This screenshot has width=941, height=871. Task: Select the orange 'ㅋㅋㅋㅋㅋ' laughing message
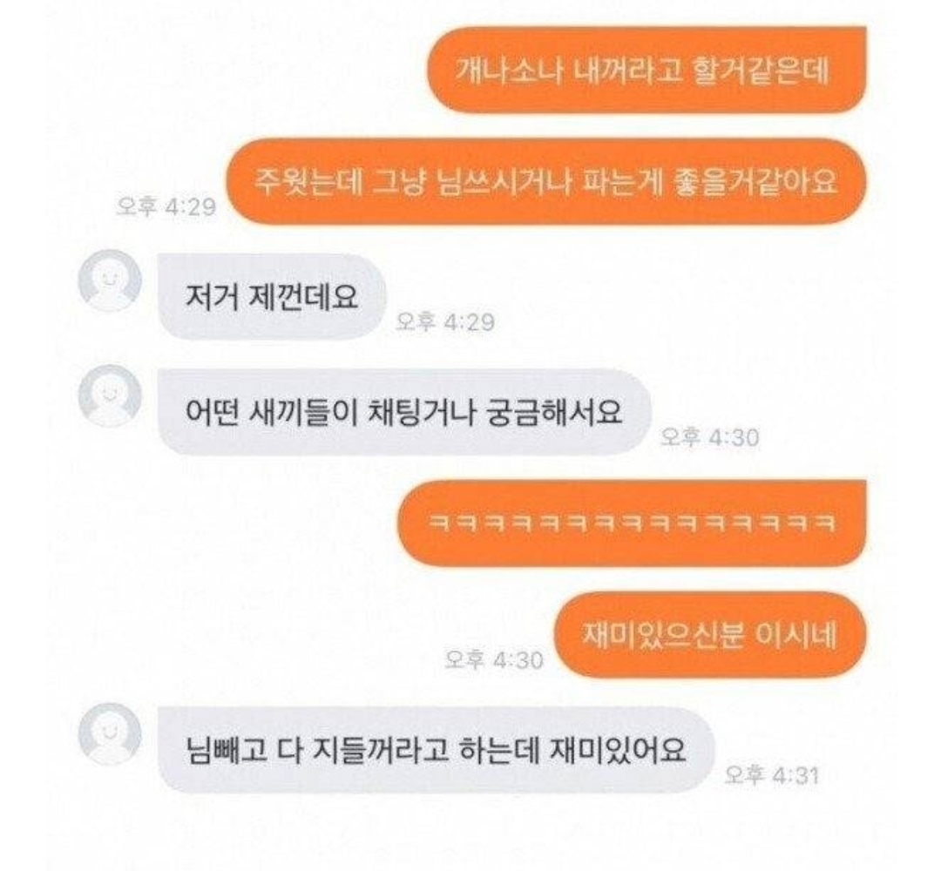pyautogui.click(x=632, y=523)
